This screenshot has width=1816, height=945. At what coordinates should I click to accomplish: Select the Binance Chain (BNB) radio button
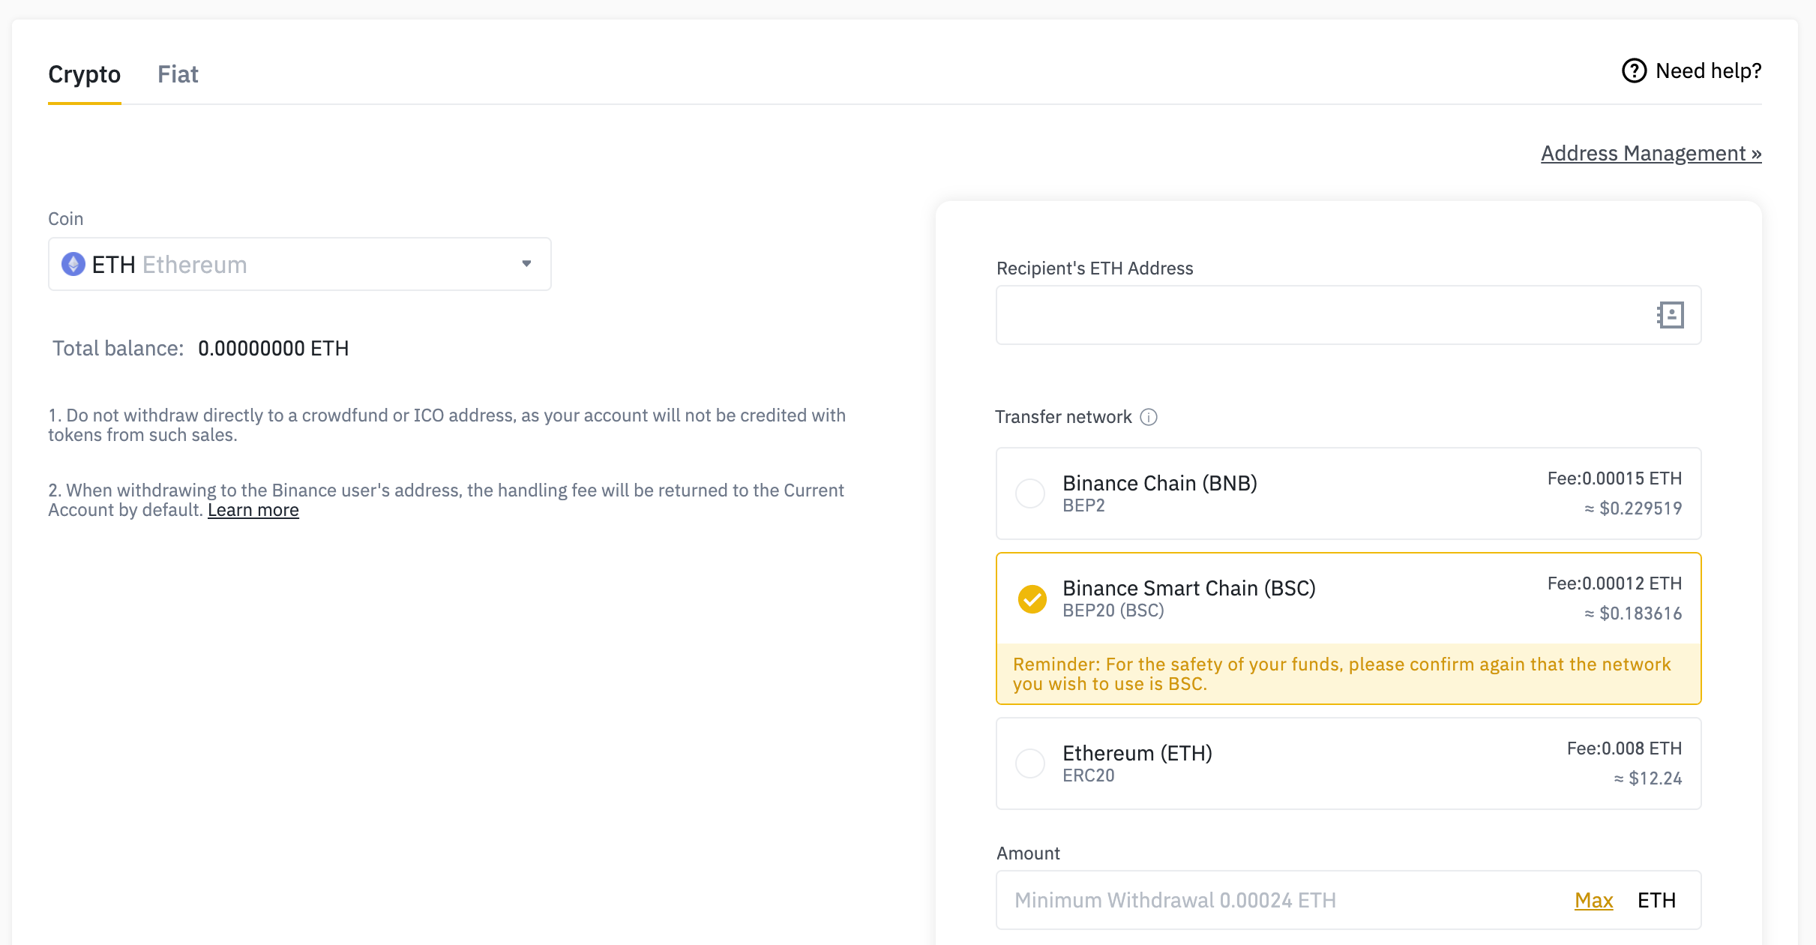click(1030, 493)
